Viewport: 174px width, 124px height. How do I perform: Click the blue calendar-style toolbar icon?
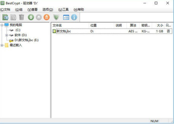pos(66,17)
